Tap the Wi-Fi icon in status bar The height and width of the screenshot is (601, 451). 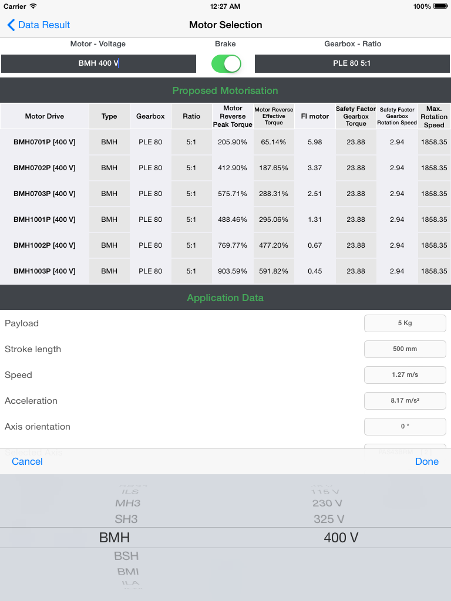[33, 6]
